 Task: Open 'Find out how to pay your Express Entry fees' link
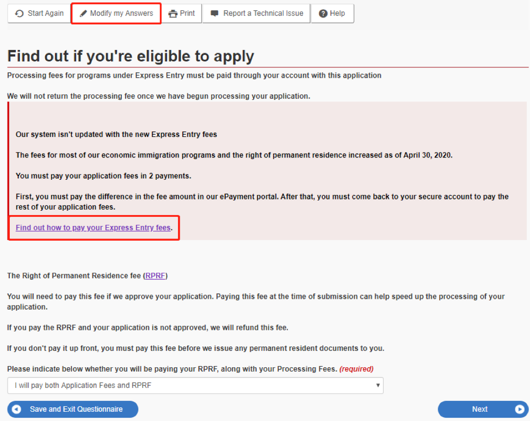(x=93, y=228)
